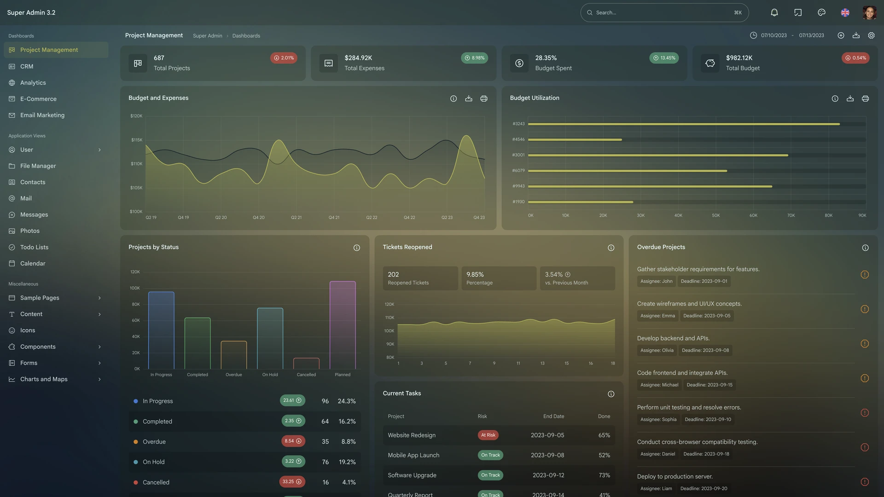
Task: Open the chat messages icon in header
Action: tap(798, 12)
